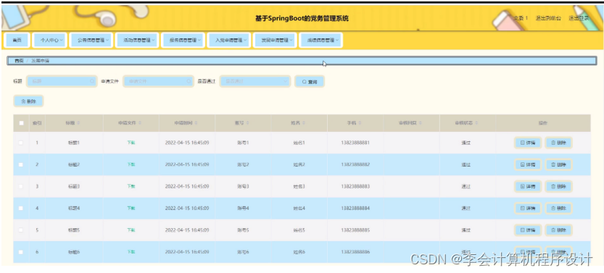The height and width of the screenshot is (273, 604).
Task: Click 退出登录 in the header
Action: (579, 18)
